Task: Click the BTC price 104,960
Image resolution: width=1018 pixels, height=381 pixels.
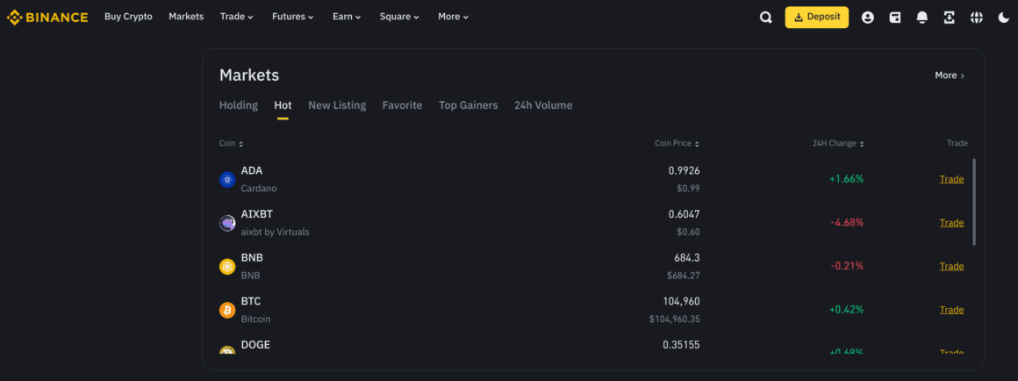Action: 681,301
